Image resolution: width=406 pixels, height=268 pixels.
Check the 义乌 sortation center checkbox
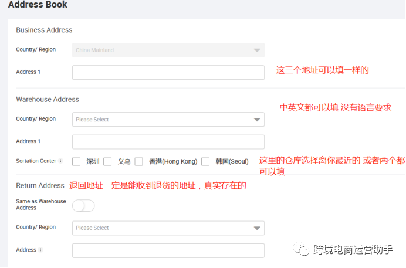(x=107, y=162)
